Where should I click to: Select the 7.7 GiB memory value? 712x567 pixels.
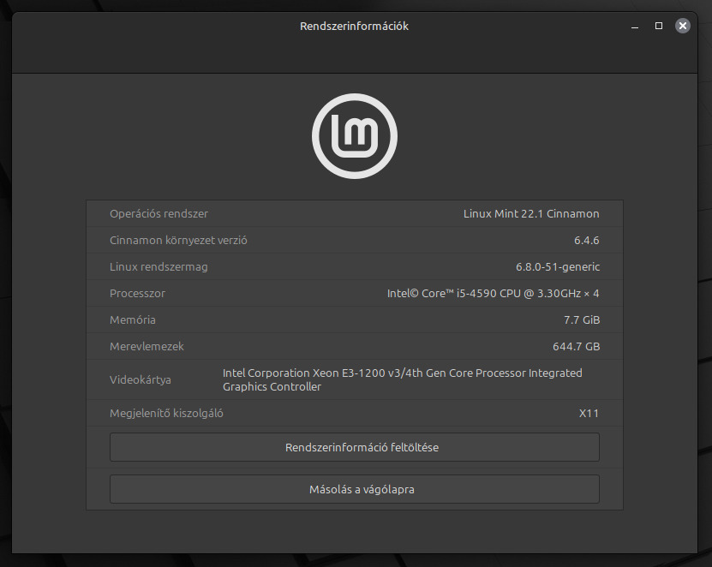[582, 320]
